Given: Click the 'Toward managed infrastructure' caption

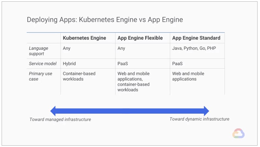Looking at the screenshot, I should tap(60, 119).
